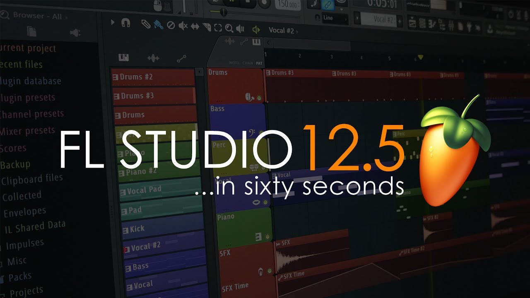Click the lips icon on Vocal track
530x298 pixels.
tap(256, 202)
